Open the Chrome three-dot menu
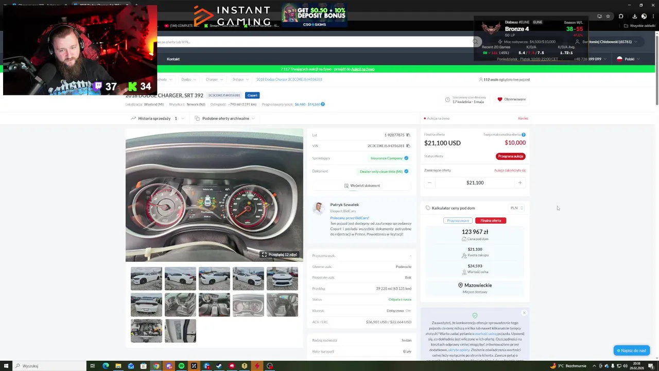 [652, 16]
